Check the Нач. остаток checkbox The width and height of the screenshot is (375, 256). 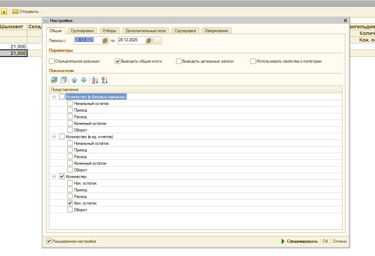point(70,183)
